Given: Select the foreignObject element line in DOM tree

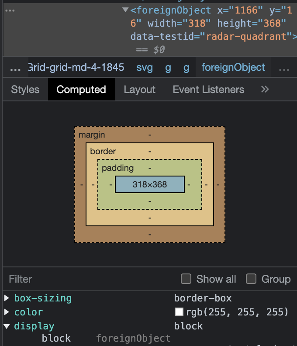Looking at the screenshot, I should click(150, 30).
